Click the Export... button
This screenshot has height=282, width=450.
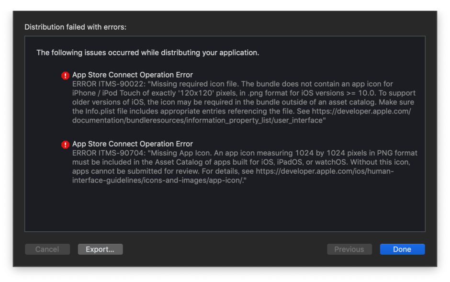[100, 249]
